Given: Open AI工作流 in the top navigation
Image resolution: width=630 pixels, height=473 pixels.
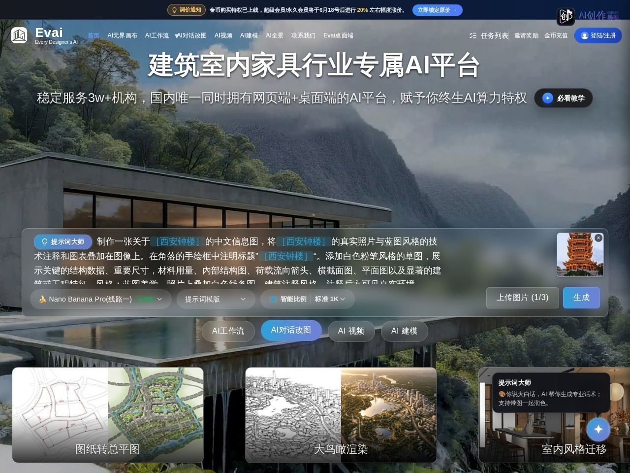Looking at the screenshot, I should click(157, 35).
